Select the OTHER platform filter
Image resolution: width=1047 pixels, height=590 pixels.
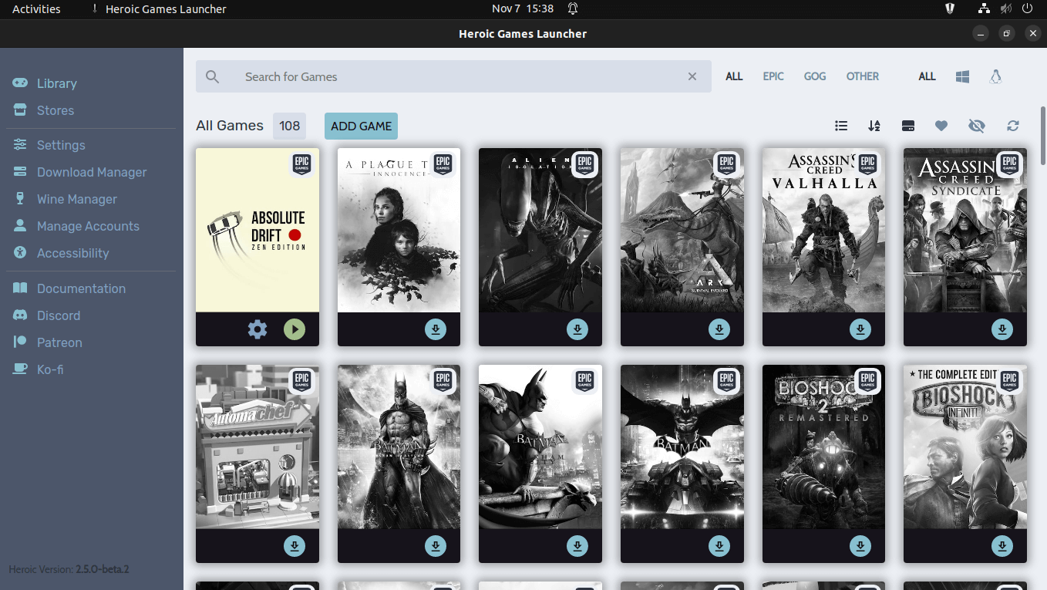pos(862,76)
